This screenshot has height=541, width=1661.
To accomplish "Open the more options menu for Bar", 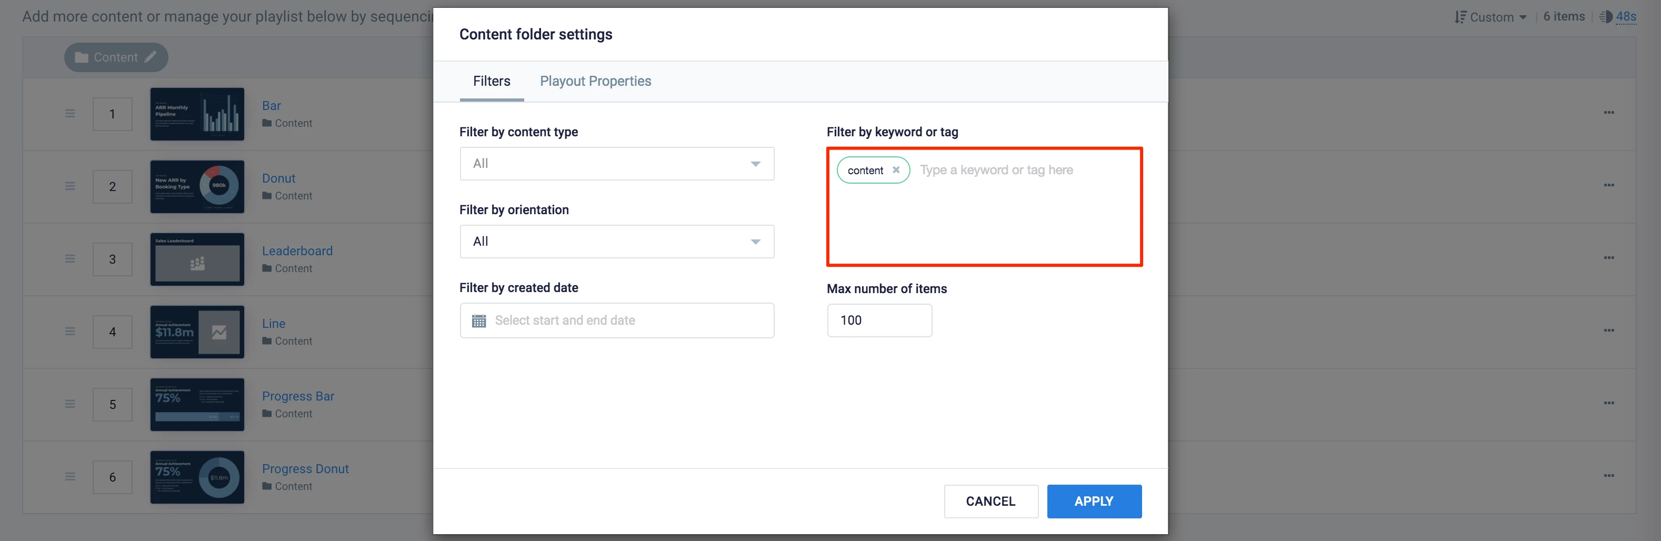I will coord(1609,113).
